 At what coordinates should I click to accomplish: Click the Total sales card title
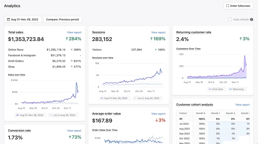click(16, 32)
